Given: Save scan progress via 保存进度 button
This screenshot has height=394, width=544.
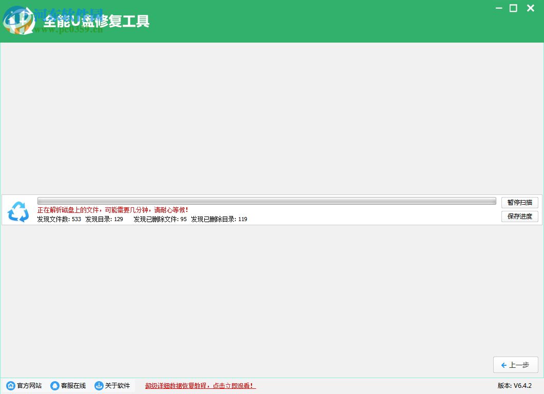Looking at the screenshot, I should tap(519, 216).
